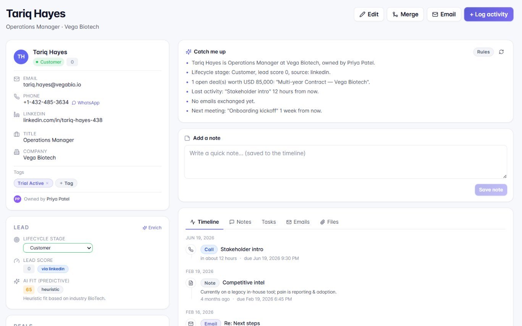Click the email address tariq.hayes@vegabio.io
This screenshot has width=522, height=326.
[52, 85]
